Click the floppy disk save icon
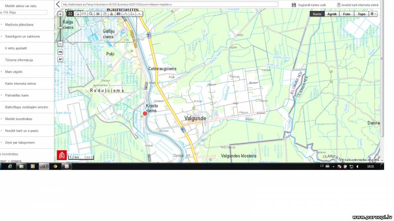394x221 pixels. click(x=294, y=5)
